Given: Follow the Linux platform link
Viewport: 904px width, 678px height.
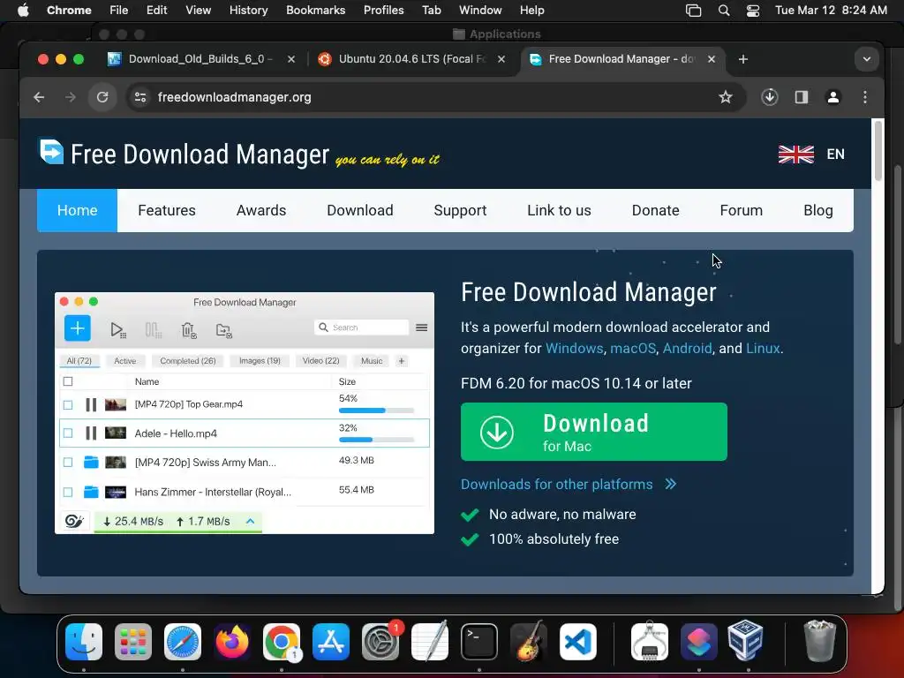Looking at the screenshot, I should (763, 348).
